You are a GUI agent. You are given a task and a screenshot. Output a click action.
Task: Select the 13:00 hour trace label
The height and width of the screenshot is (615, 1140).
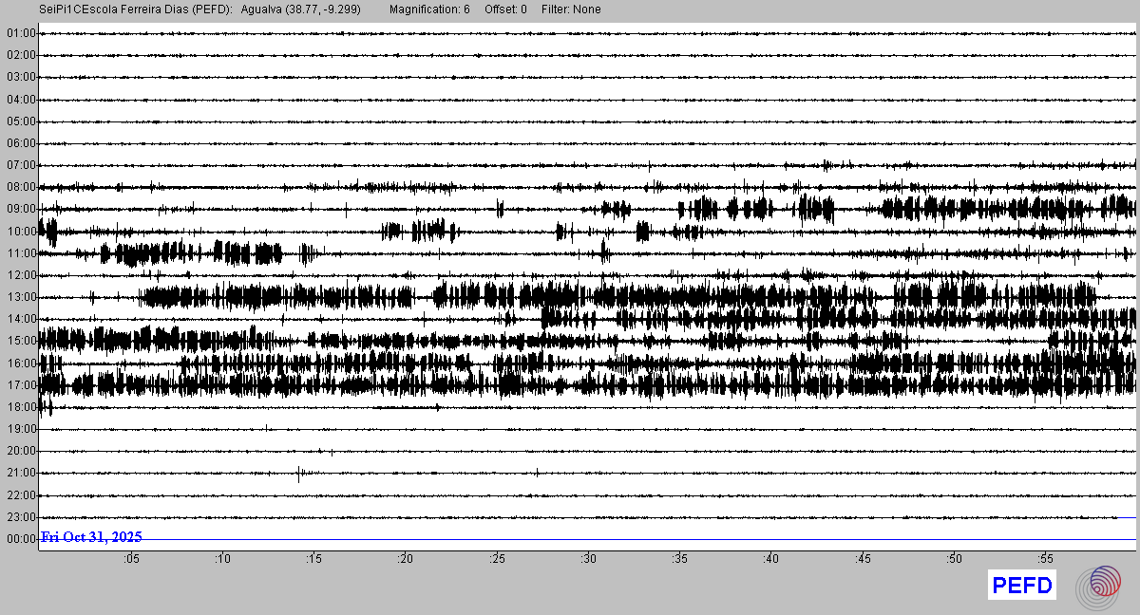click(x=21, y=297)
